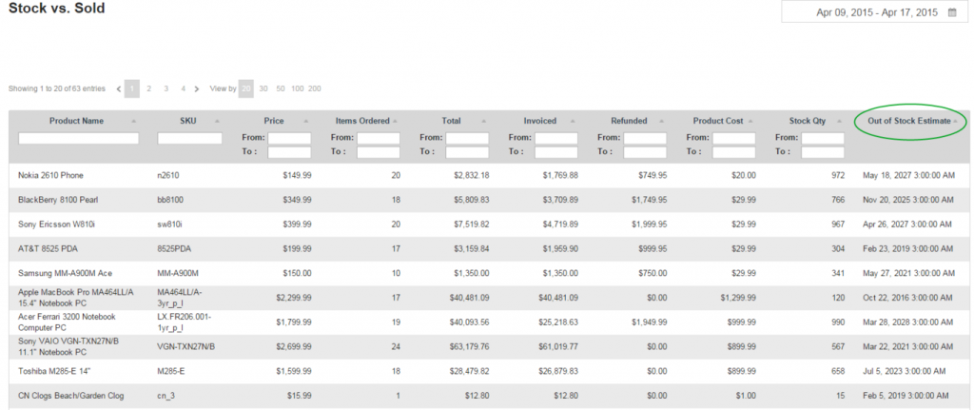974x410 pixels.
Task: Click SKU cell n2610
Action: [168, 176]
